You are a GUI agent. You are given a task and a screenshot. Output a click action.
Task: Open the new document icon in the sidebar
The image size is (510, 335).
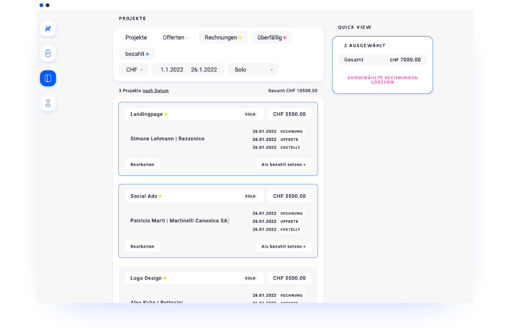(48, 53)
